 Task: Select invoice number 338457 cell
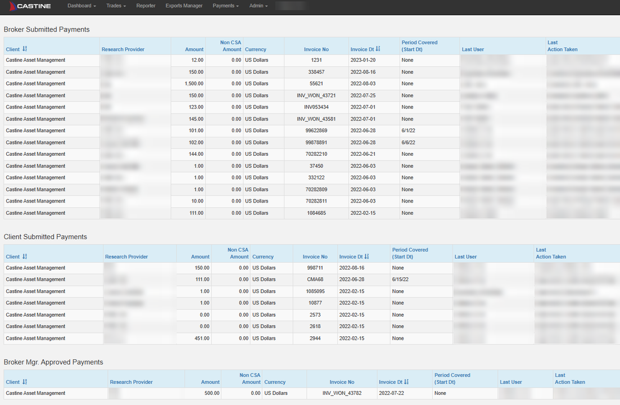point(316,72)
